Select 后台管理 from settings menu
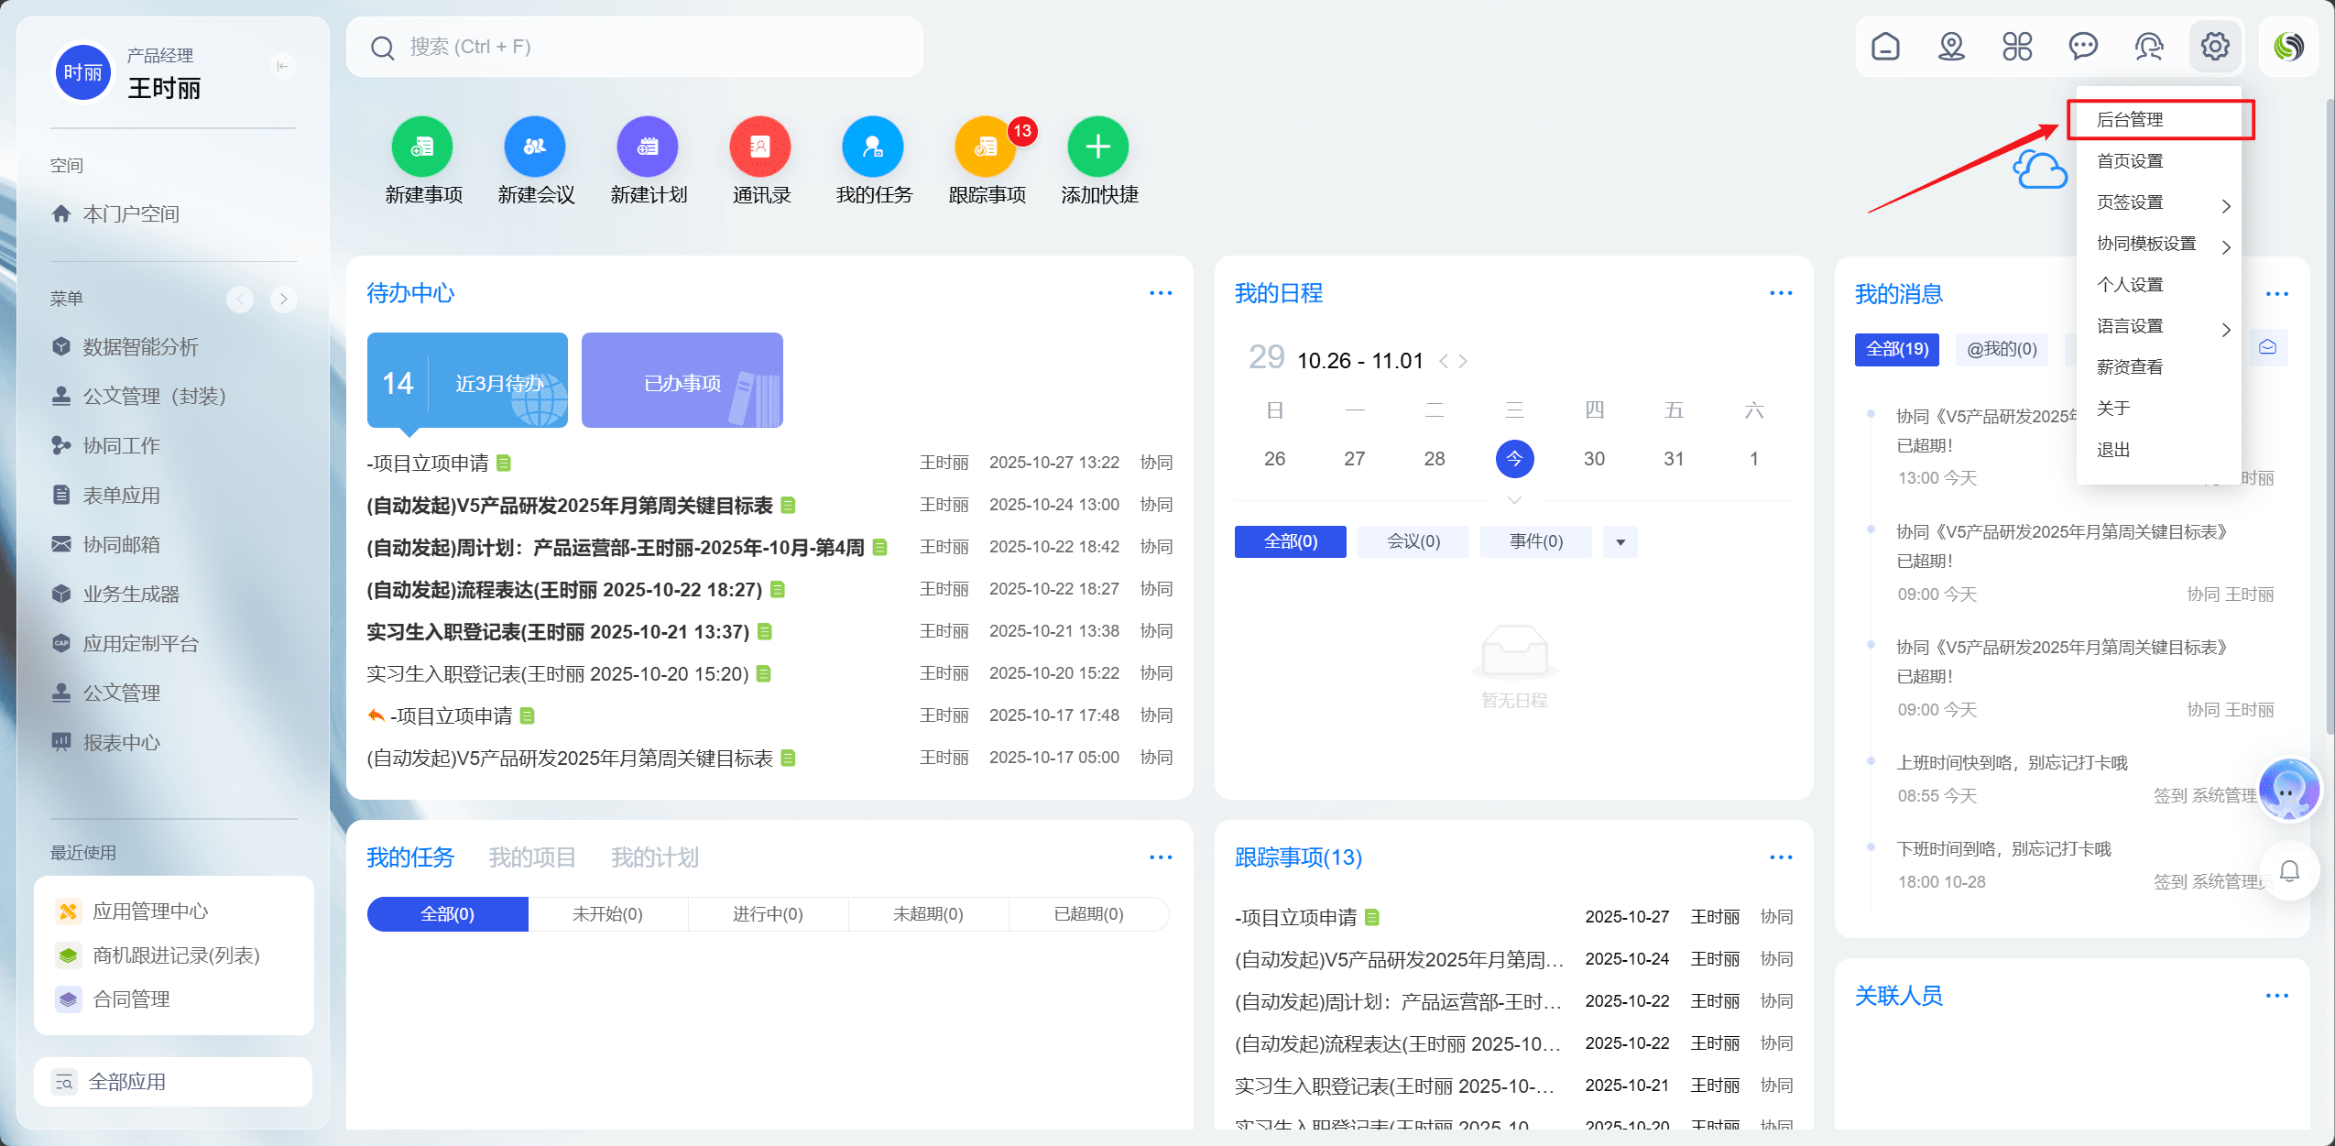Screen dimensions: 2335x1146 (x=2159, y=119)
